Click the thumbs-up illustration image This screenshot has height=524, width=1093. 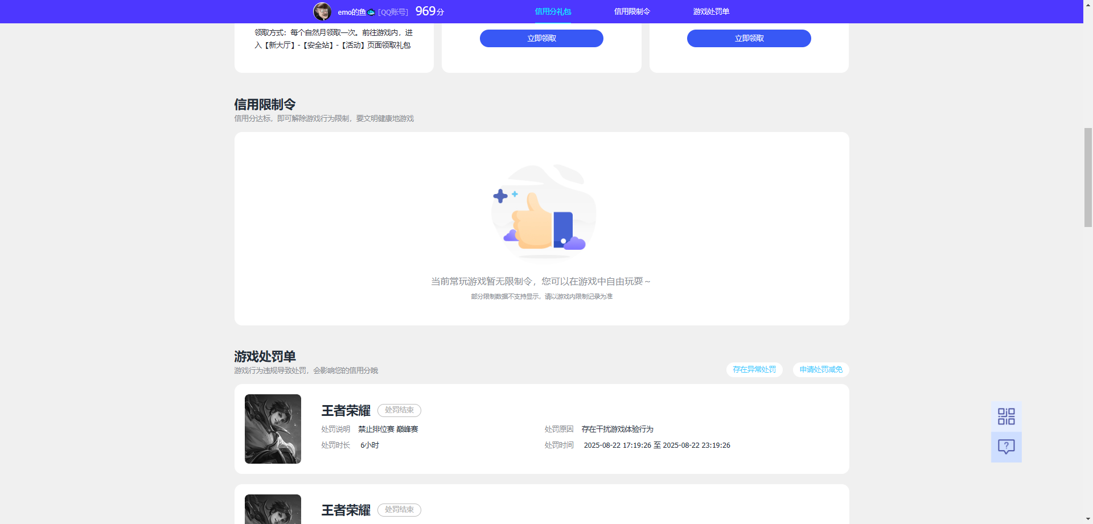[x=542, y=212]
